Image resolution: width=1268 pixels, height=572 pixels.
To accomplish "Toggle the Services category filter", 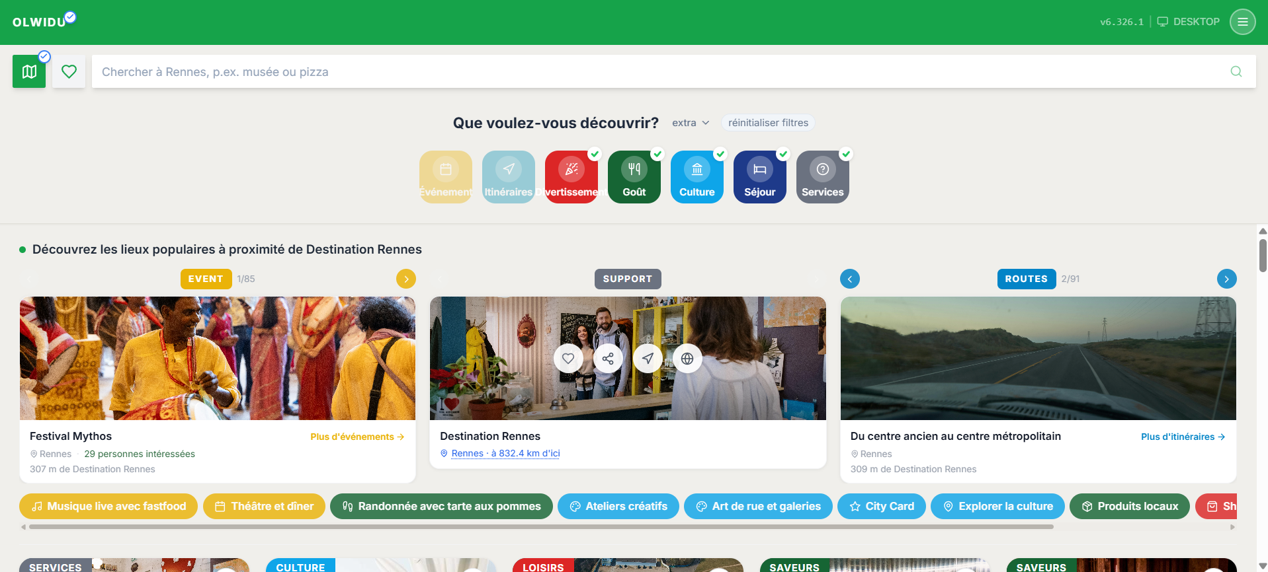I will (823, 177).
